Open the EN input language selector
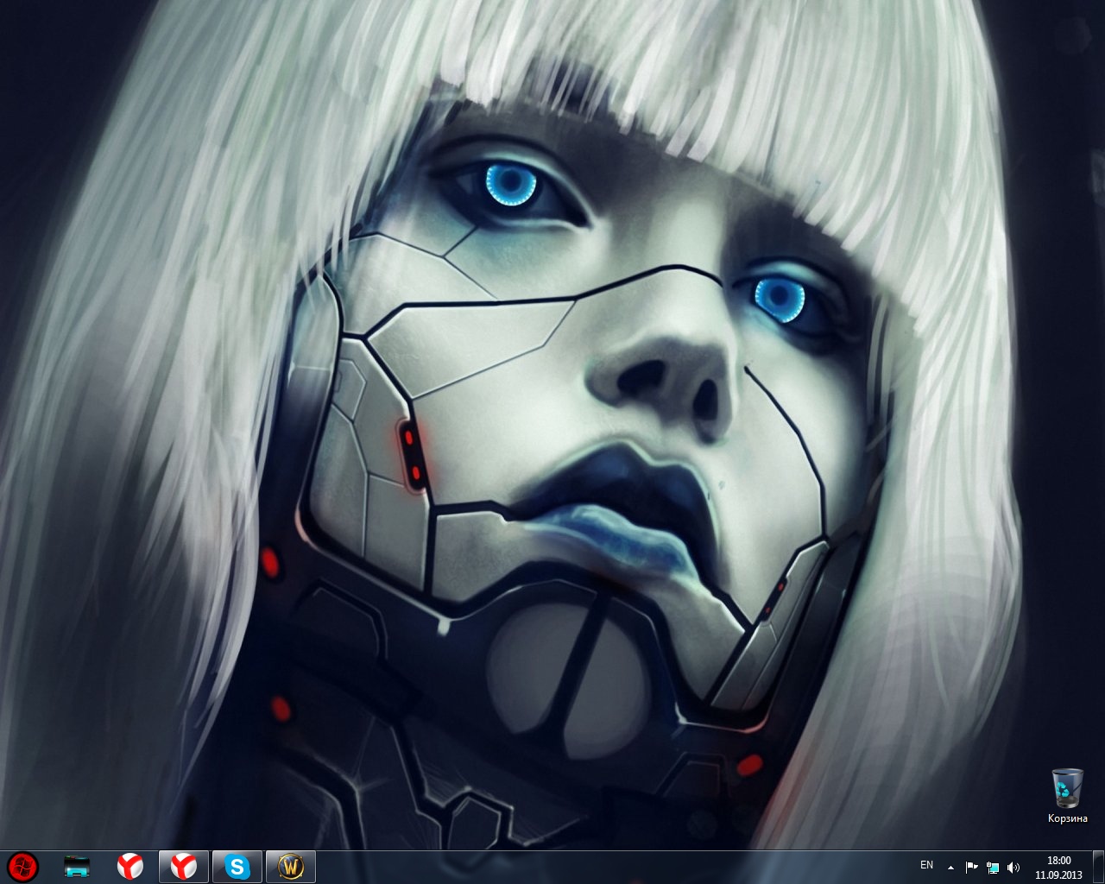Viewport: 1105px width, 884px height. pos(926,865)
